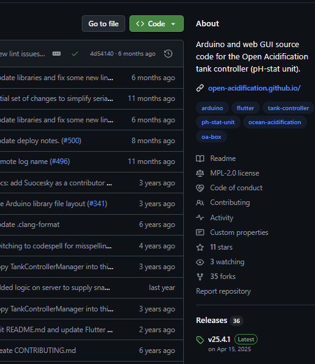This screenshot has height=364, width=315.
Task: Open the Contributing link
Action: click(230, 202)
